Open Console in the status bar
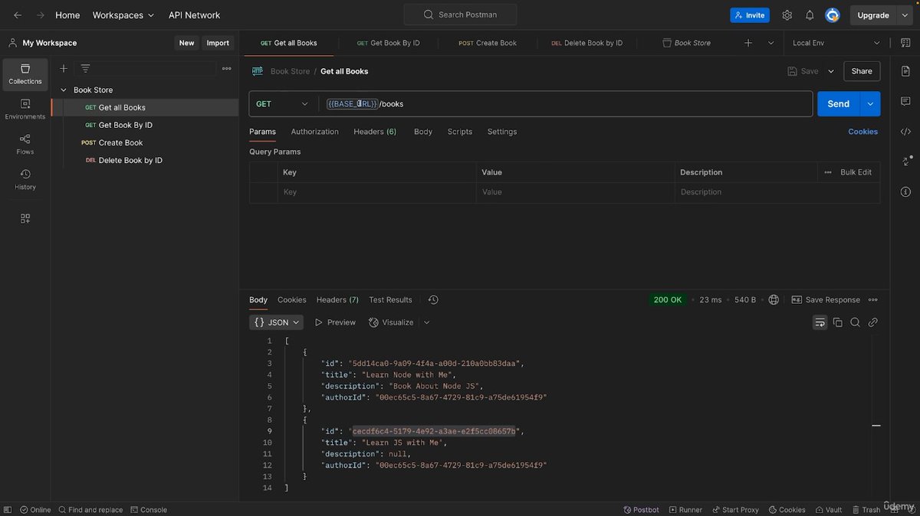Screen dimensions: 920x516 [149, 510]
